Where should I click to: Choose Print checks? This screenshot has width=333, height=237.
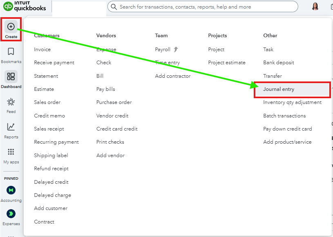110,142
